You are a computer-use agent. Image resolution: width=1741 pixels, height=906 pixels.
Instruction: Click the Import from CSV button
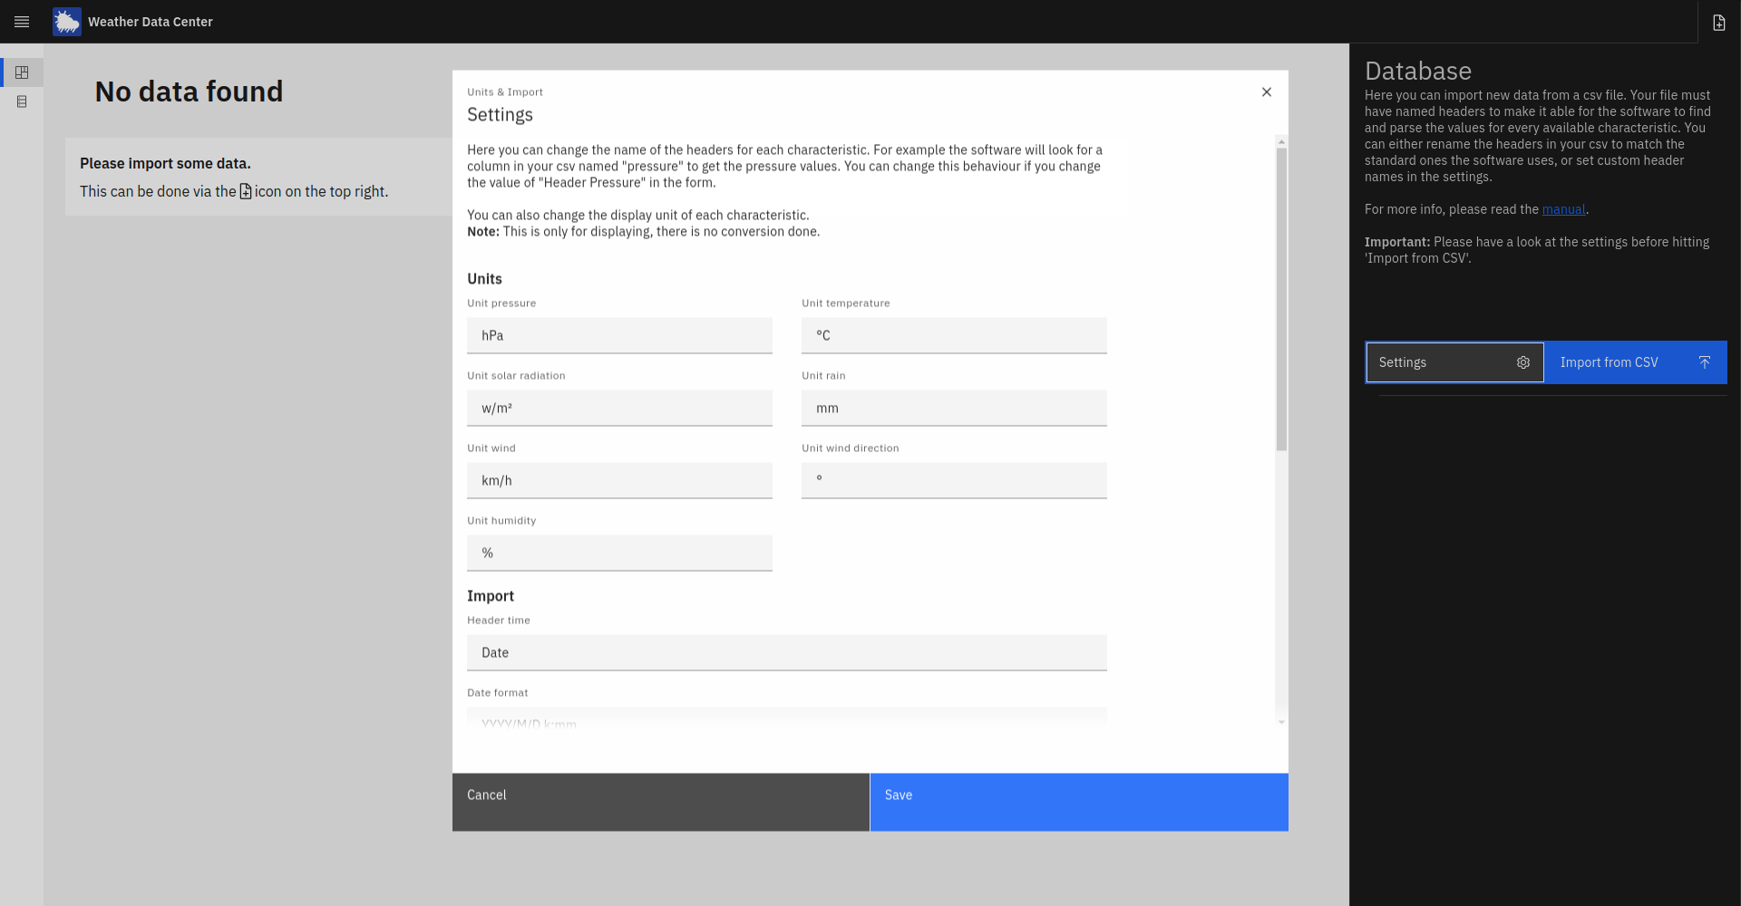pos(1636,362)
